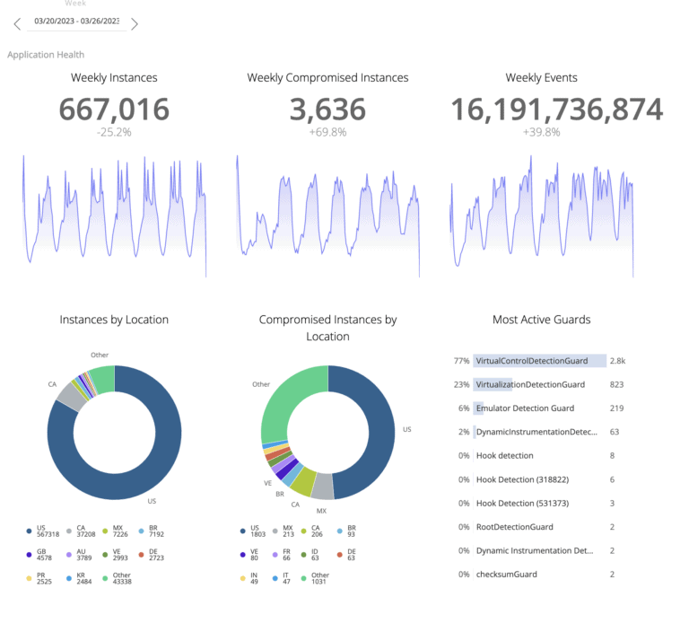This screenshot has height=632, width=689.
Task: Select the RootDetectionGuard row
Action: 539,527
